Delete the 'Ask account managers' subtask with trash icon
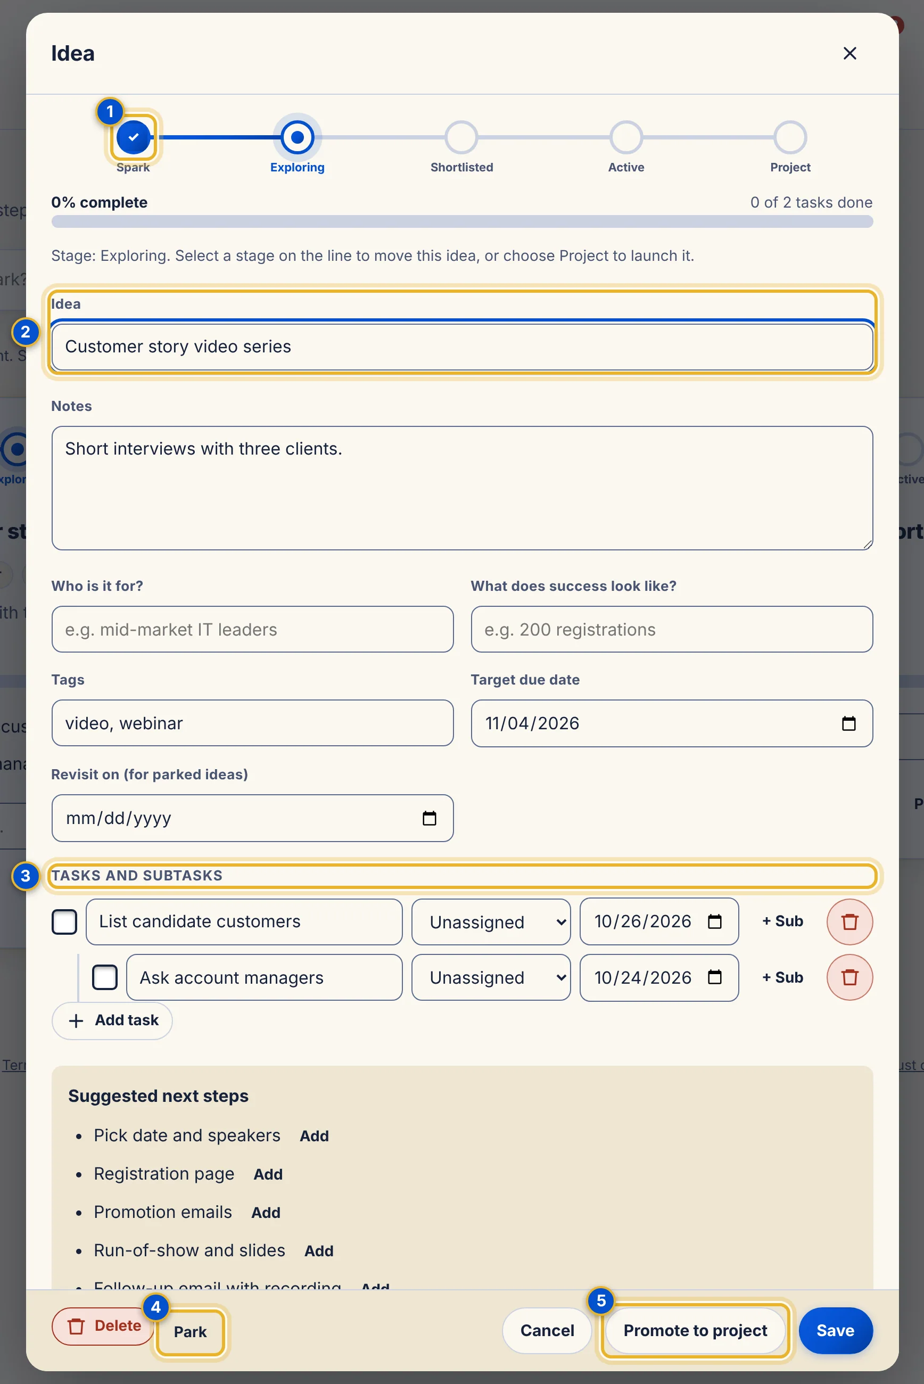Image resolution: width=924 pixels, height=1384 pixels. click(849, 977)
